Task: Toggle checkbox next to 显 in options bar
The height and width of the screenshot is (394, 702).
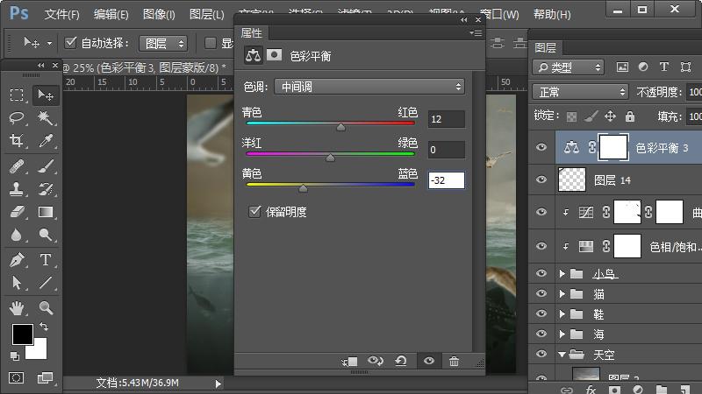Action: tap(210, 42)
